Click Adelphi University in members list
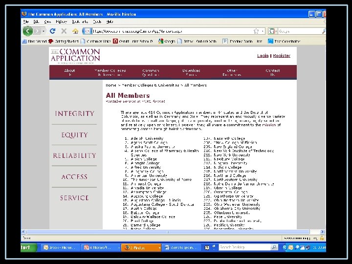The image size is (352, 264). pos(147,138)
